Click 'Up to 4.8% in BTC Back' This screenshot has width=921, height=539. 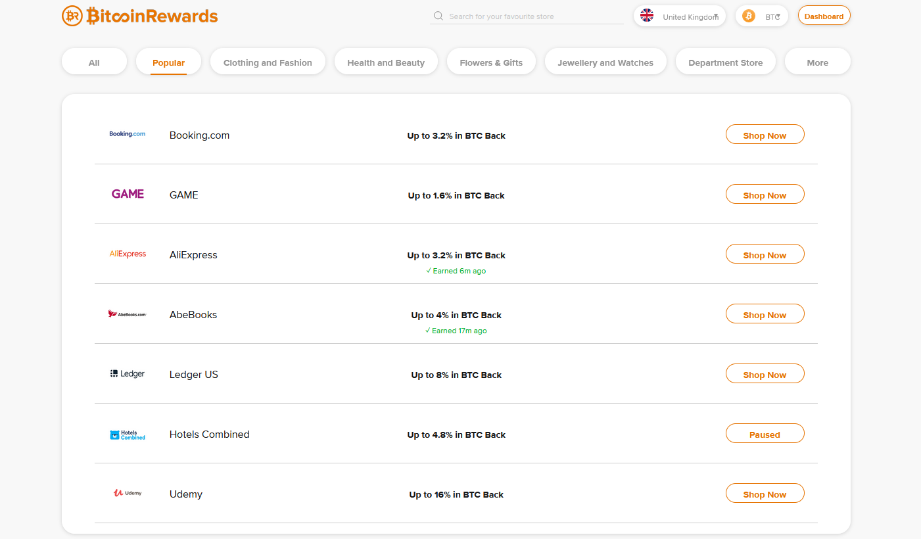(x=456, y=434)
